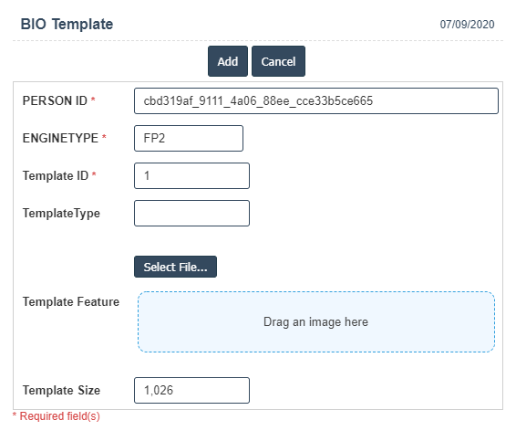Click the BIO Template heading
The image size is (516, 431).
point(67,24)
